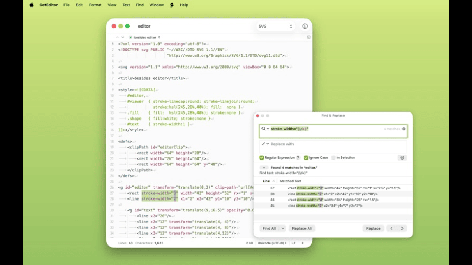Jump to previous outline item arrow

[117, 37]
